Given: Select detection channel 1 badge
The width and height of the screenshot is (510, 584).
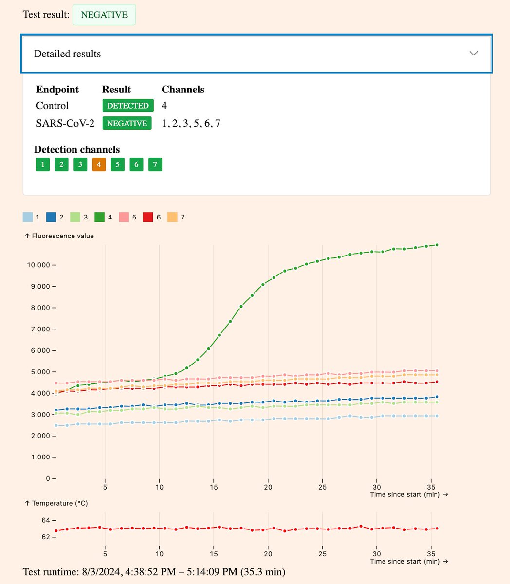Looking at the screenshot, I should coord(43,164).
